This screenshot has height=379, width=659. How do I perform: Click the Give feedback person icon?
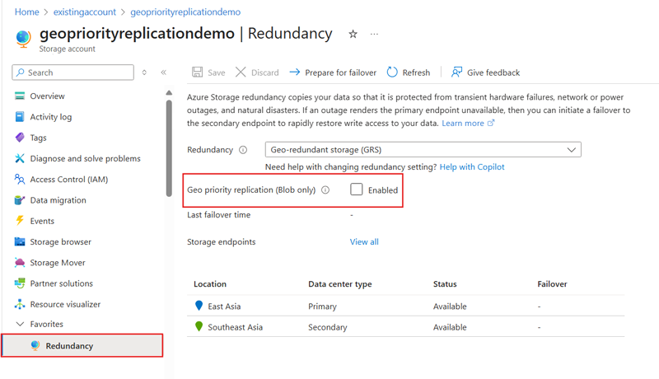pos(456,73)
